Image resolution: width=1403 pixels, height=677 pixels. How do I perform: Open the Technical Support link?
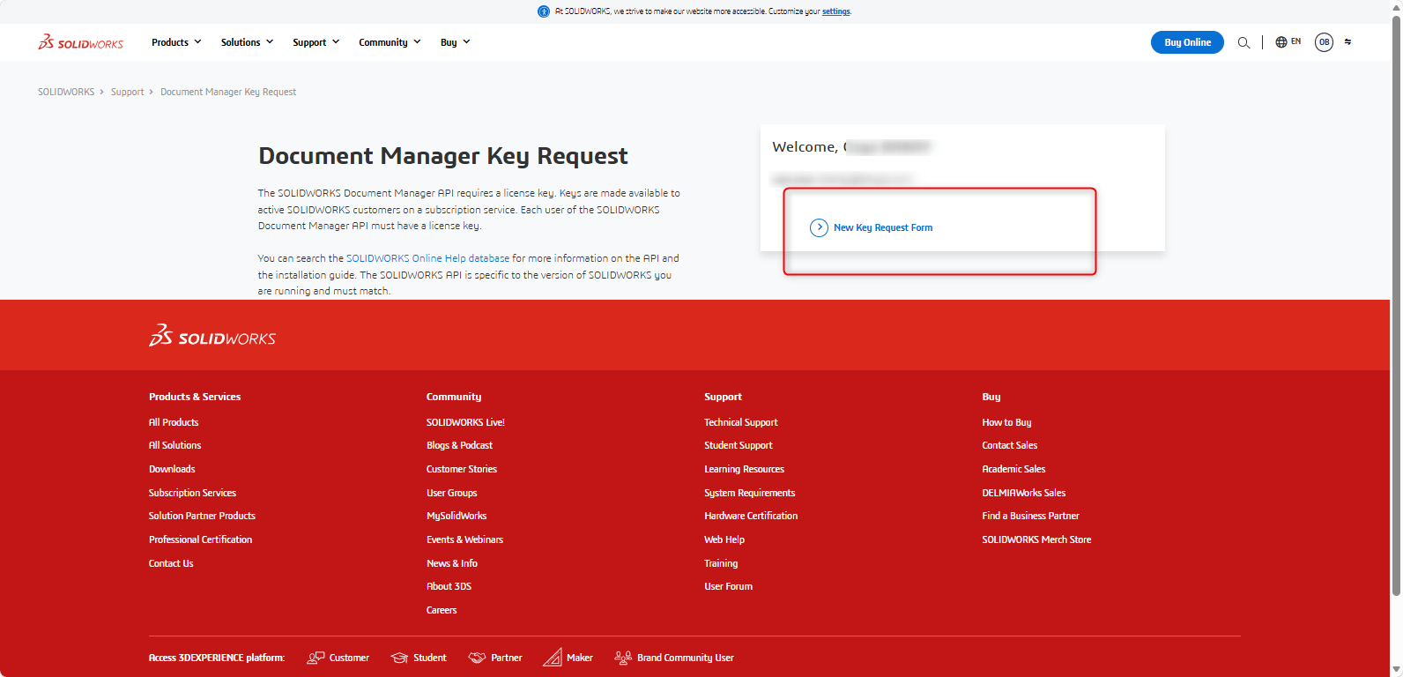[x=740, y=422]
